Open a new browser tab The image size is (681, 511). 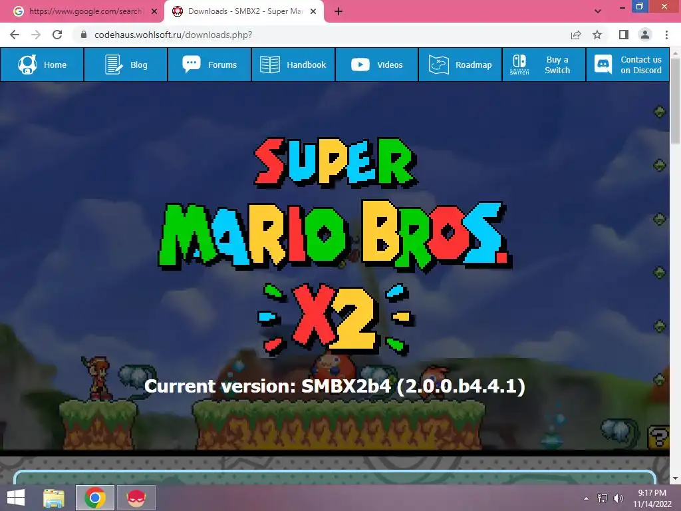339,12
